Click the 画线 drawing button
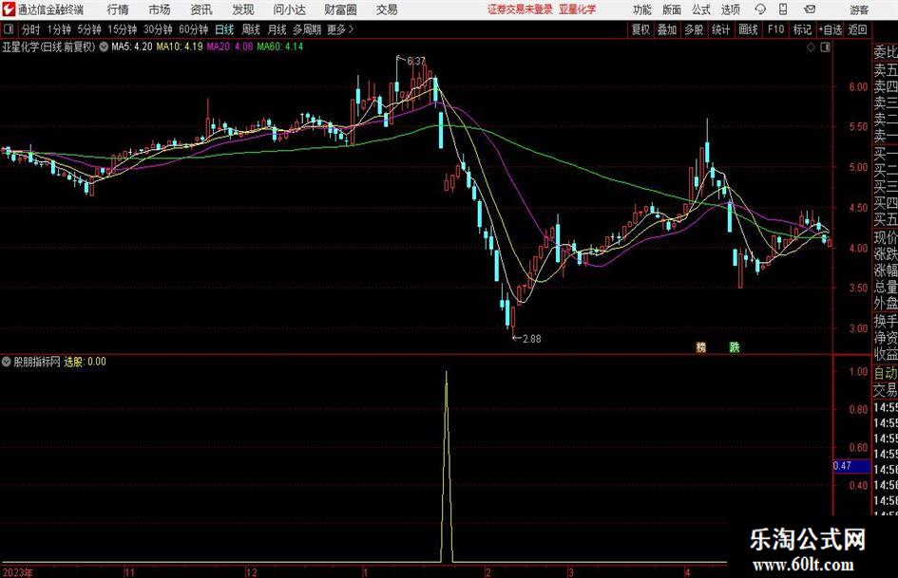 pyautogui.click(x=749, y=29)
